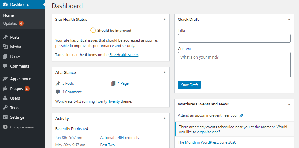Click the 'May 20th, 9:57 am' date
Viewport: 299px width, 148px height.
click(x=70, y=145)
